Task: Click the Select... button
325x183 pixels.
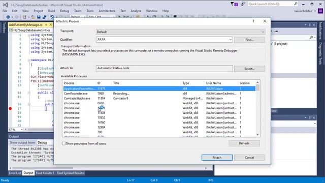Action: click(x=249, y=69)
